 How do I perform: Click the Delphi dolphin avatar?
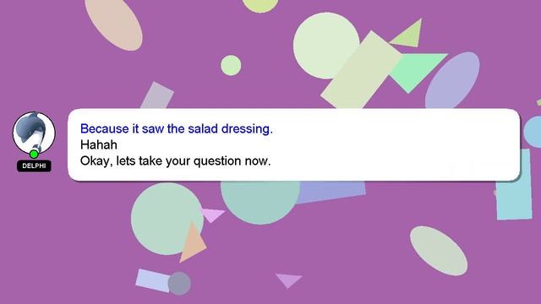(x=34, y=133)
